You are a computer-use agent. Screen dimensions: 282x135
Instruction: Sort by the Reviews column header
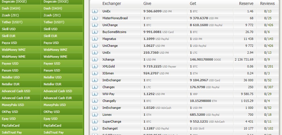coord(267,3)
